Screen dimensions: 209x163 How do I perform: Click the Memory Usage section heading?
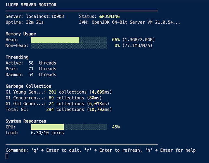(21, 34)
